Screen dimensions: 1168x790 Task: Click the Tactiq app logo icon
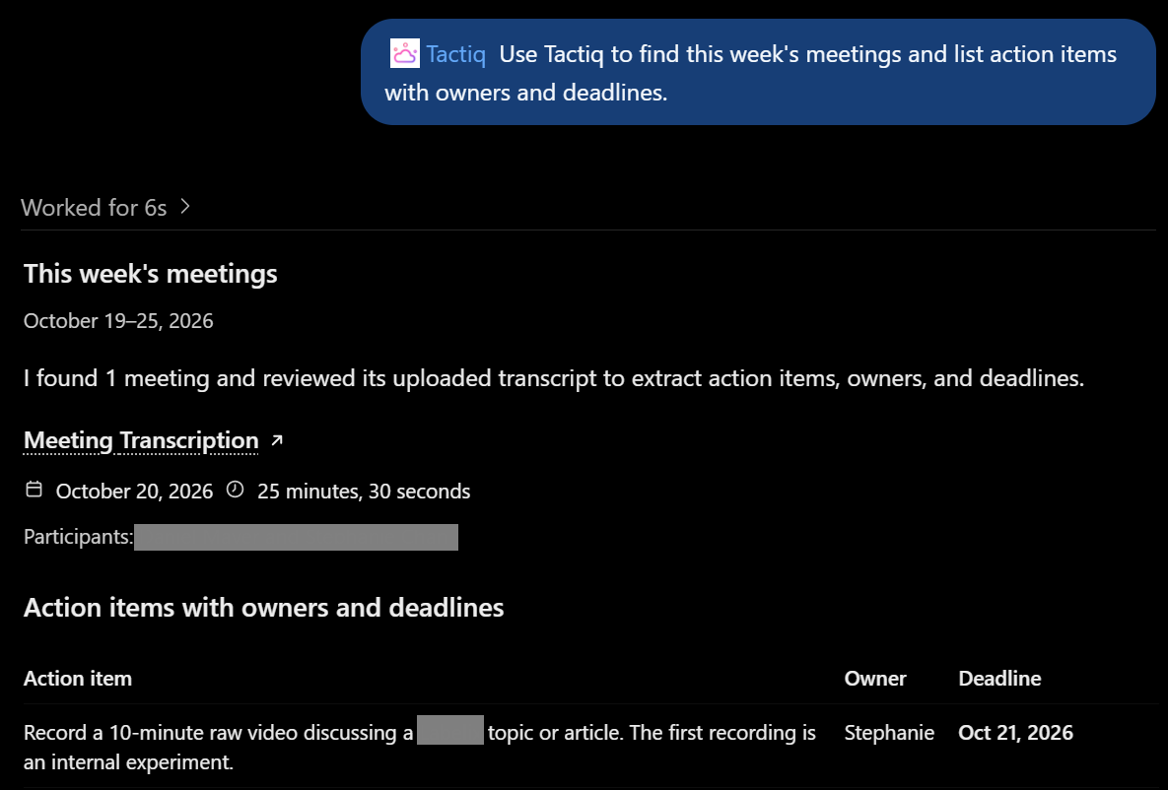(x=404, y=53)
